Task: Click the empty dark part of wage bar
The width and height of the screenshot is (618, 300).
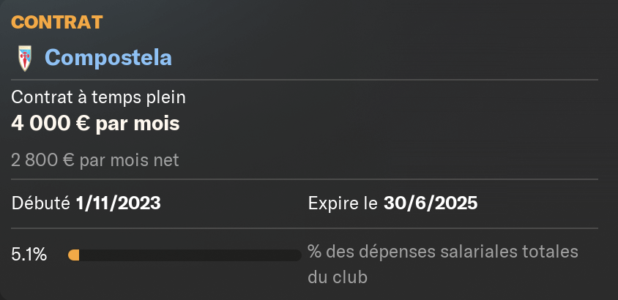Action: [x=190, y=255]
